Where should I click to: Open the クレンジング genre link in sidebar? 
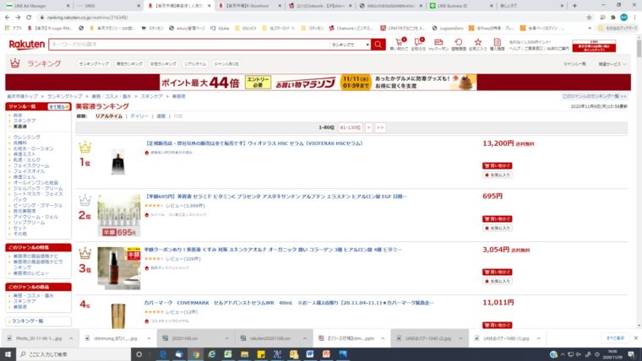click(27, 136)
